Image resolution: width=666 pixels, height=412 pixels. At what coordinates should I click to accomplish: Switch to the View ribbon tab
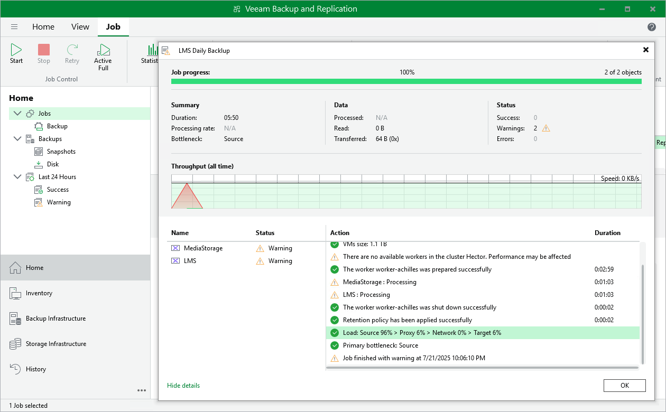[x=80, y=27]
